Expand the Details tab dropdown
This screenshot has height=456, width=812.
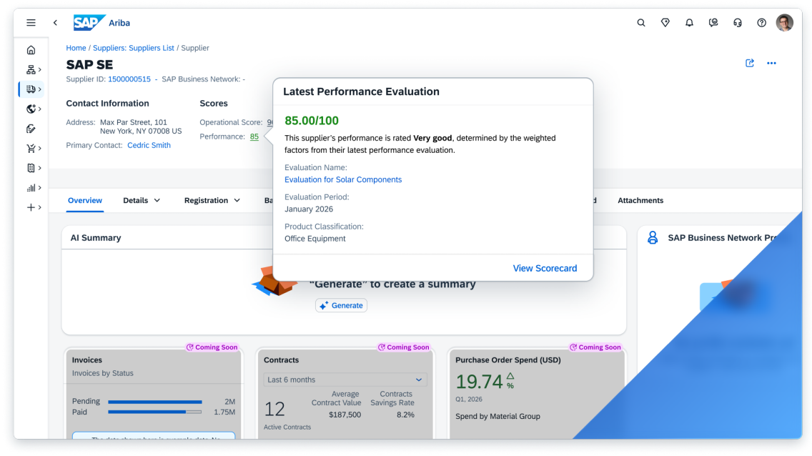pyautogui.click(x=157, y=200)
